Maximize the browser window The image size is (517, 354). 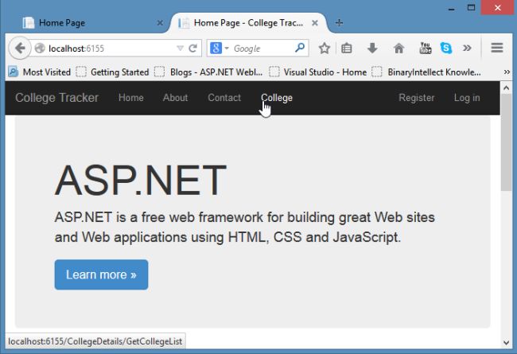click(471, 7)
